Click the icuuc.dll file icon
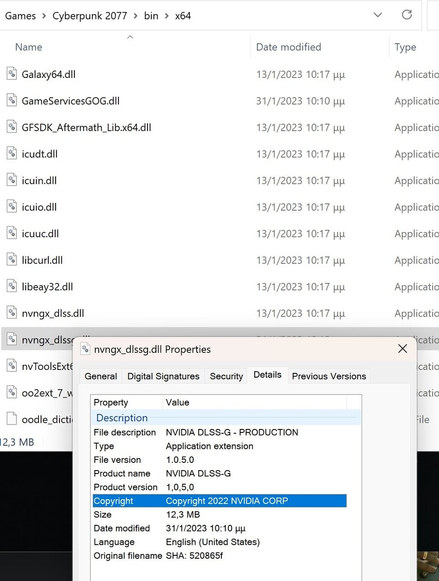 click(12, 233)
